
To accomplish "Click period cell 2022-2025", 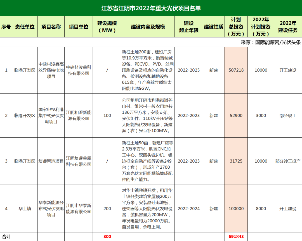I will click(189, 70).
